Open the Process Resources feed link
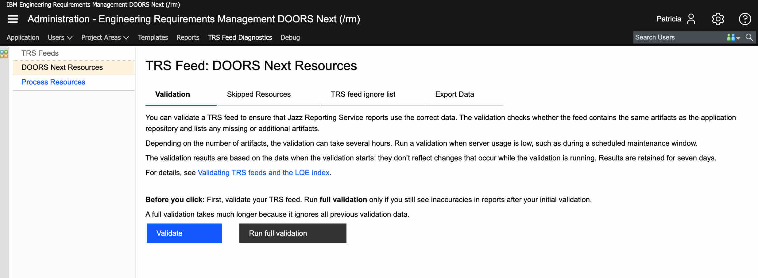The width and height of the screenshot is (758, 278). coord(53,82)
